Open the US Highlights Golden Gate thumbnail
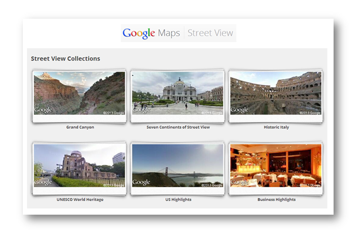Viewport: 358px width, 238px height. point(178,165)
